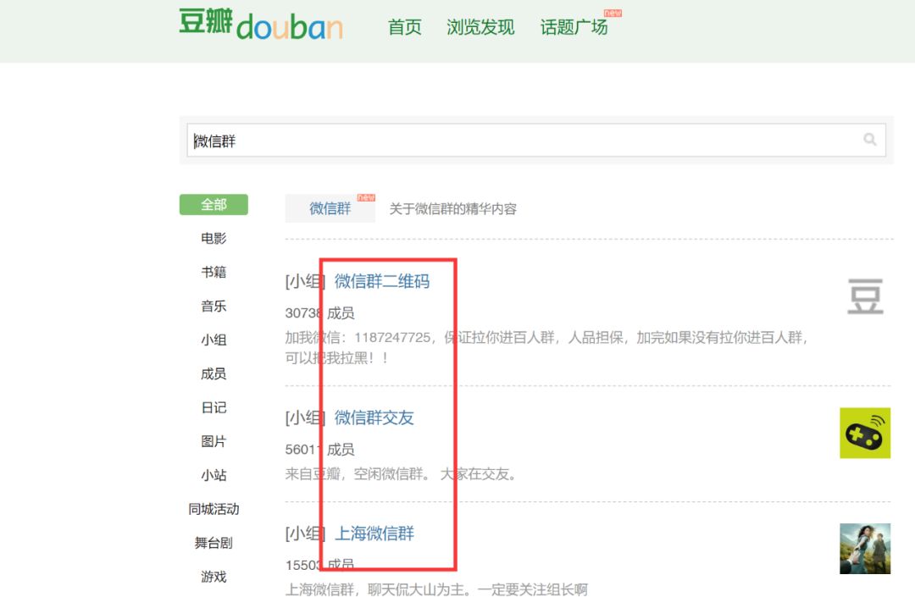Click the gamepad avatar of 微信群交友

point(865,434)
